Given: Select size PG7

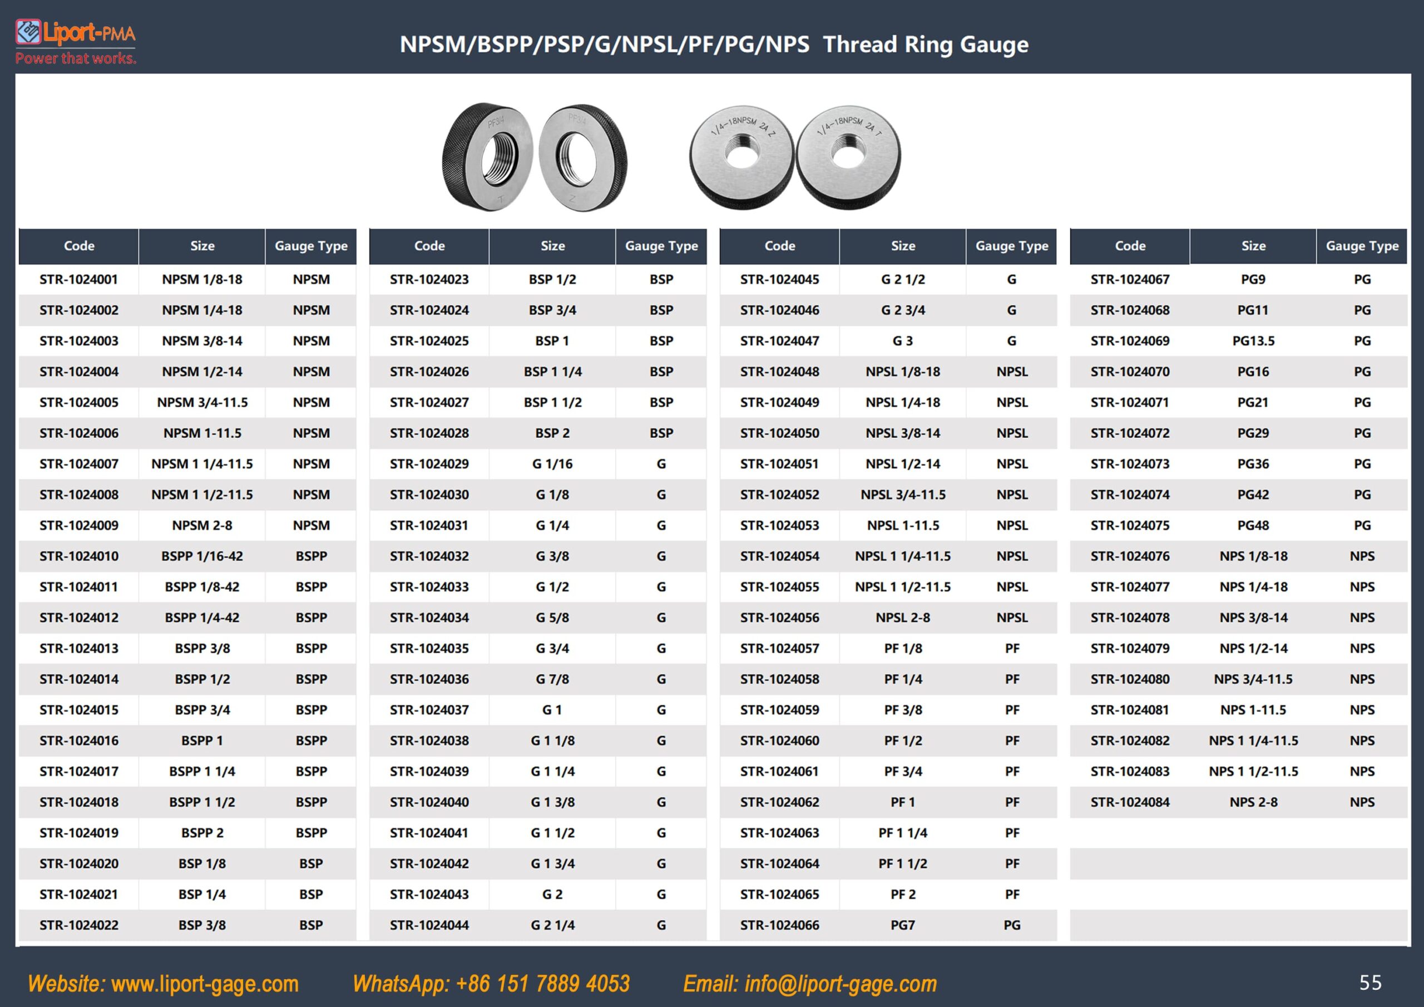Looking at the screenshot, I should tap(903, 925).
